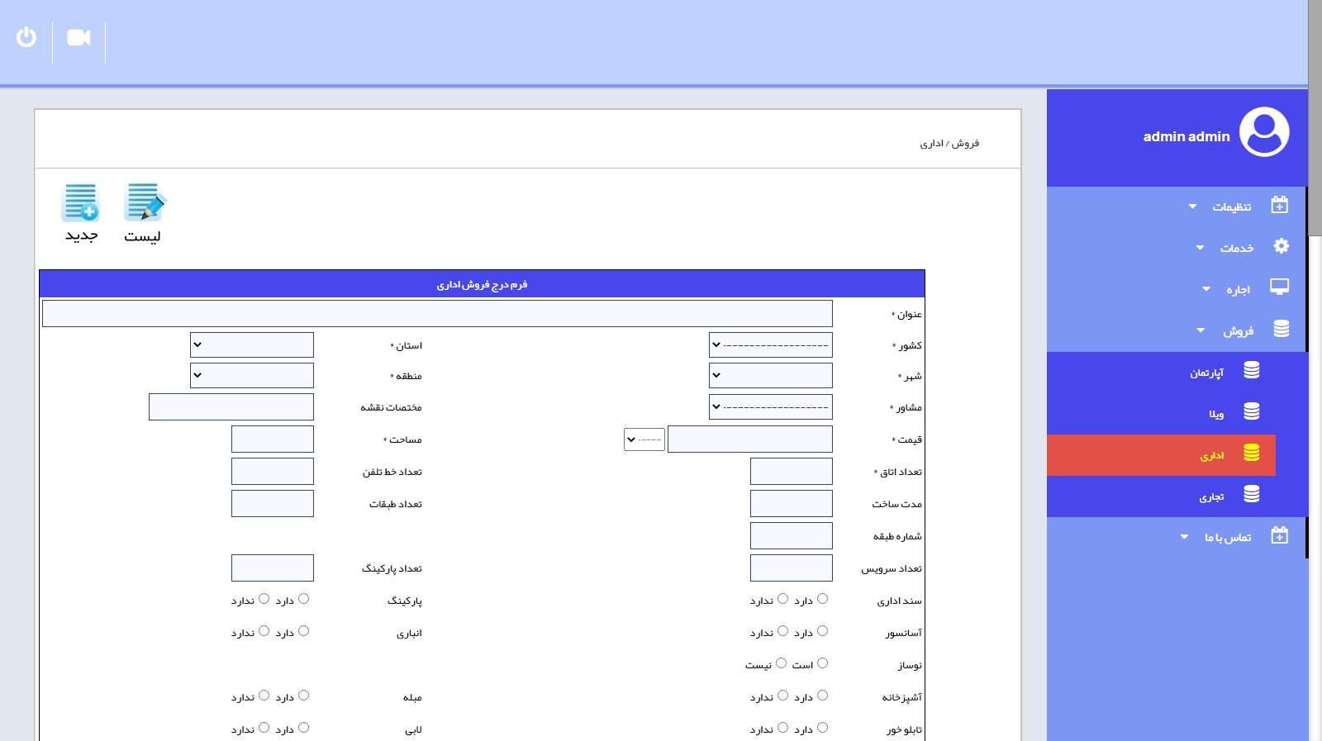Click the آپارتمان database icon
The width and height of the screenshot is (1322, 741).
click(x=1252, y=370)
